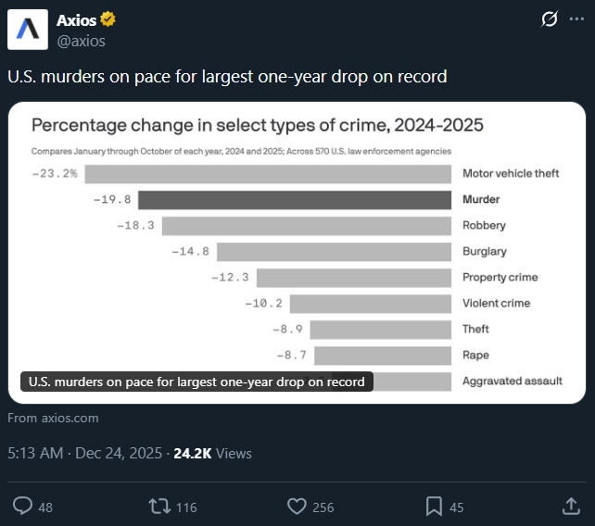The height and width of the screenshot is (526, 595).
Task: Bookmark this post
Action: point(433,506)
